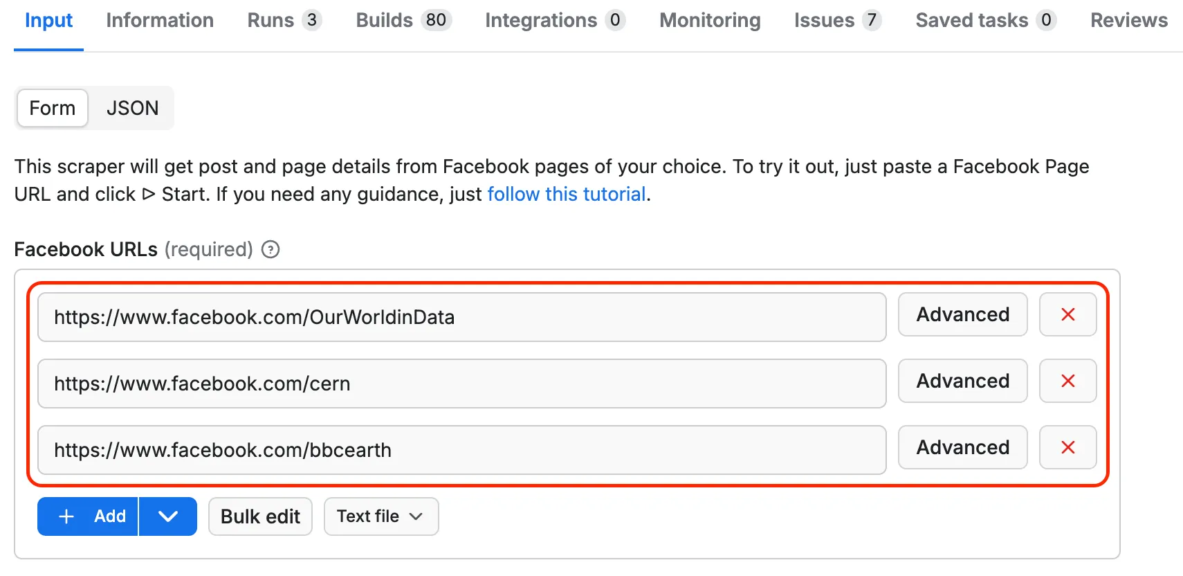Select the Form input view

coord(52,108)
